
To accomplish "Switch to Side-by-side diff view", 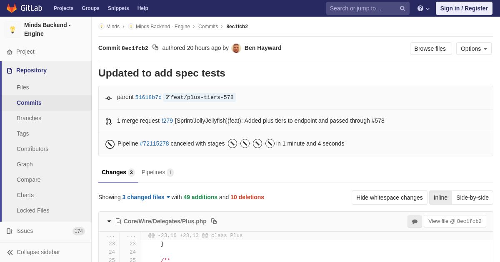I will pos(472,198).
